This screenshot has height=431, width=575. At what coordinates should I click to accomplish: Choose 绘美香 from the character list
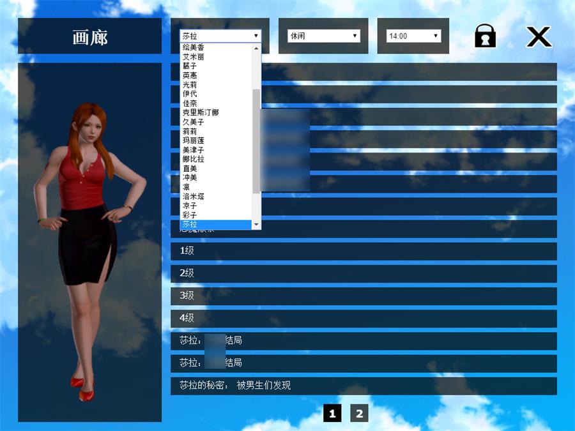point(194,48)
